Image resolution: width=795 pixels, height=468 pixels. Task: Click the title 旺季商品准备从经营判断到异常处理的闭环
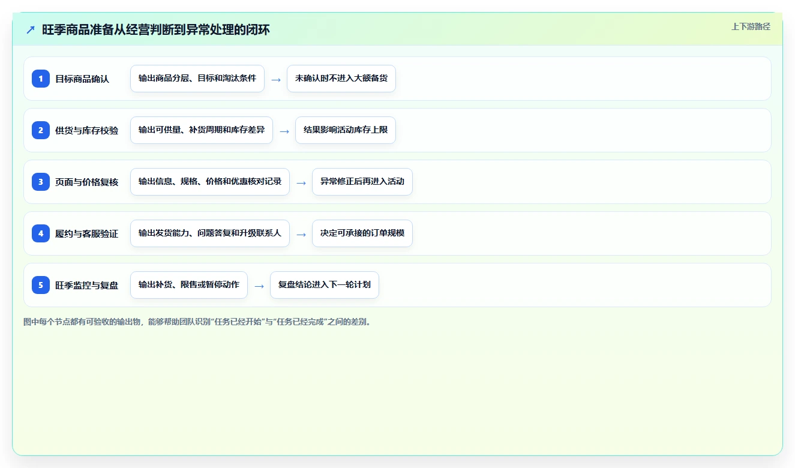click(156, 29)
